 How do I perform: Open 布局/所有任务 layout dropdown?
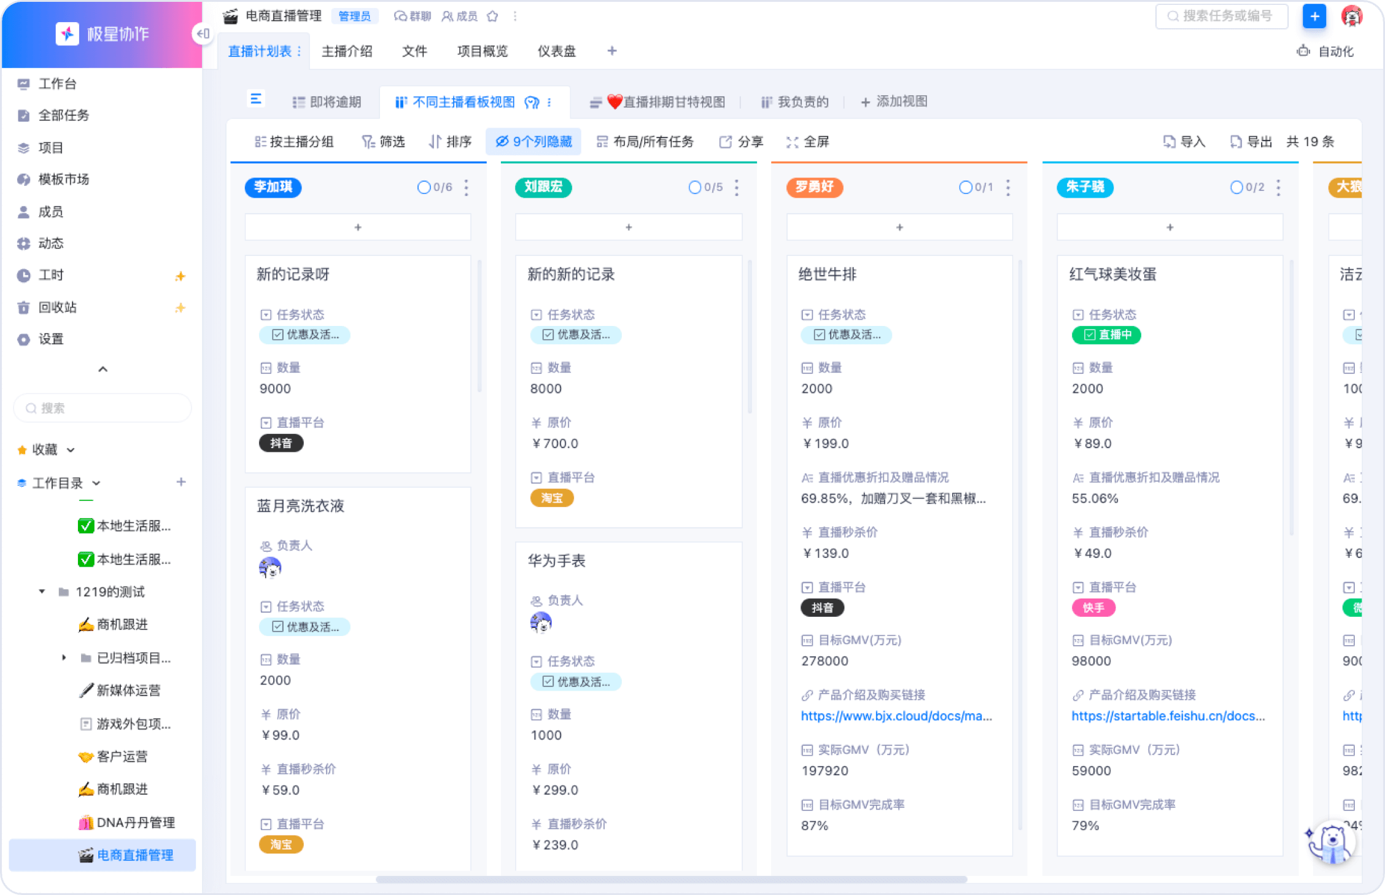pos(645,142)
